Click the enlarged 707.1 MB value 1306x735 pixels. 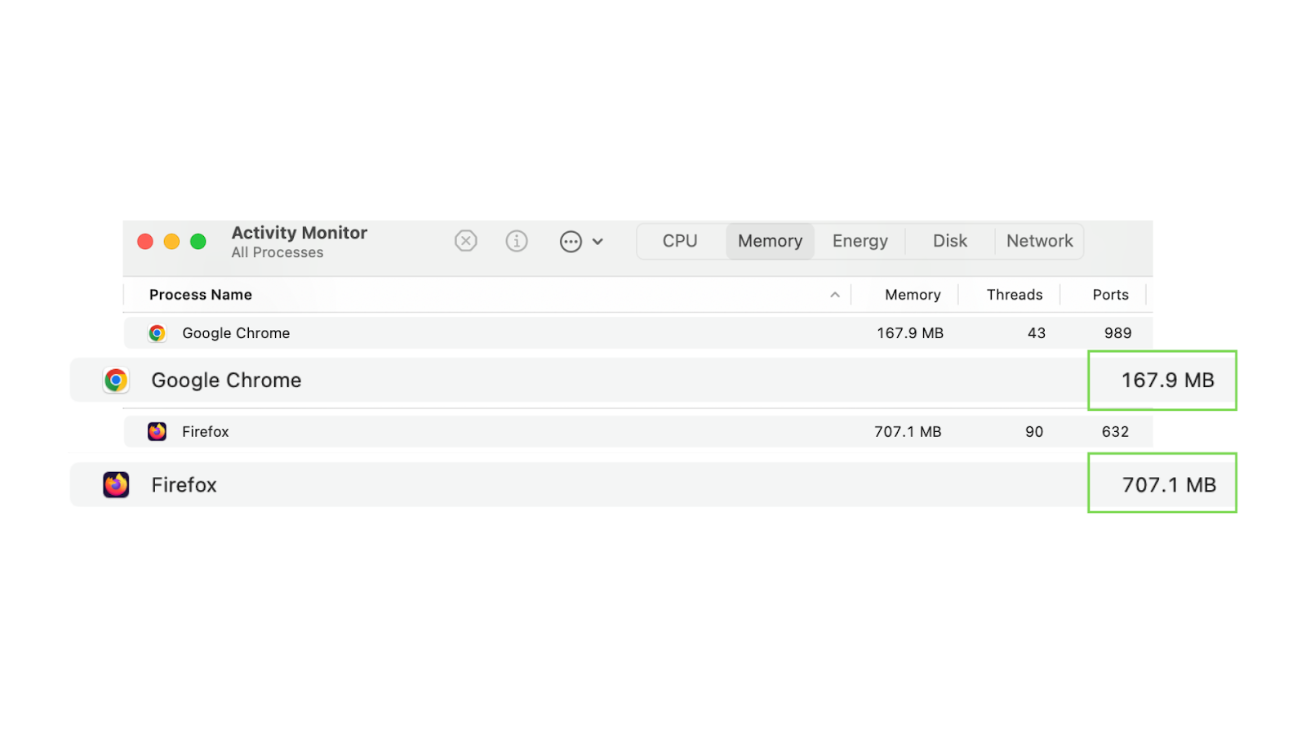click(x=1169, y=485)
